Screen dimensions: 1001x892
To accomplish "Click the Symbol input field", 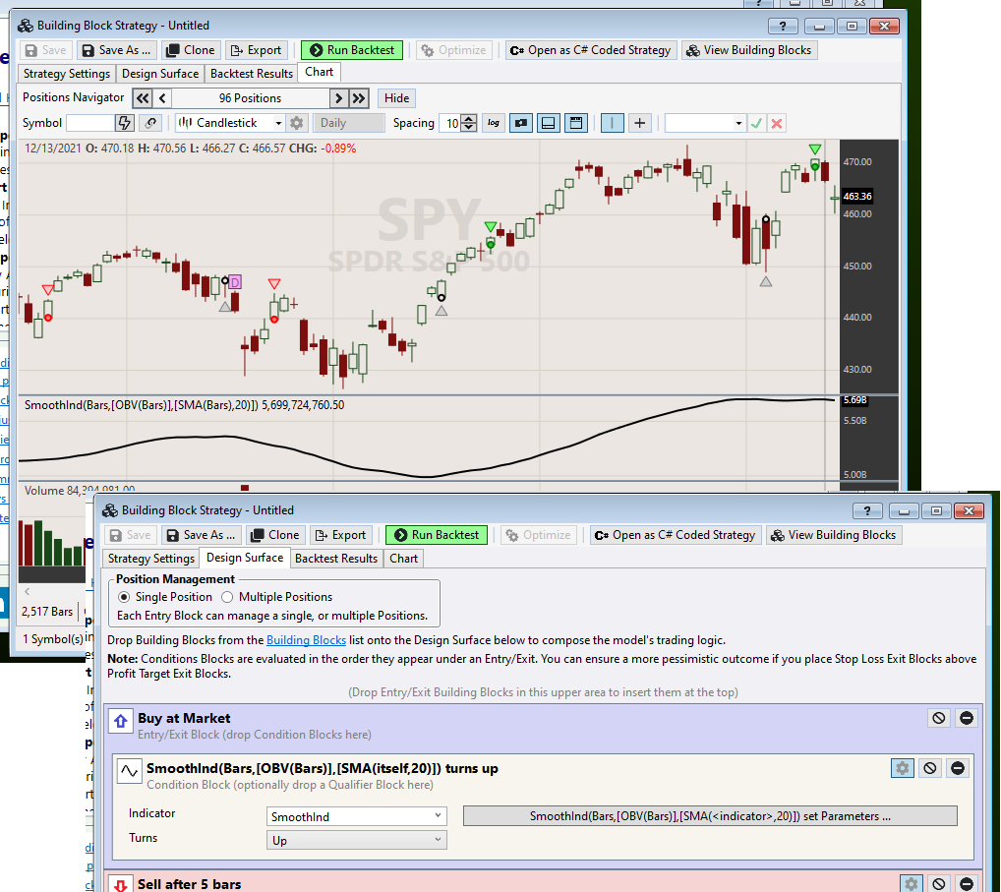I will (x=90, y=123).
